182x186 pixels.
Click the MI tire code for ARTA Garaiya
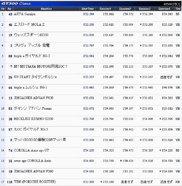tap(177, 14)
